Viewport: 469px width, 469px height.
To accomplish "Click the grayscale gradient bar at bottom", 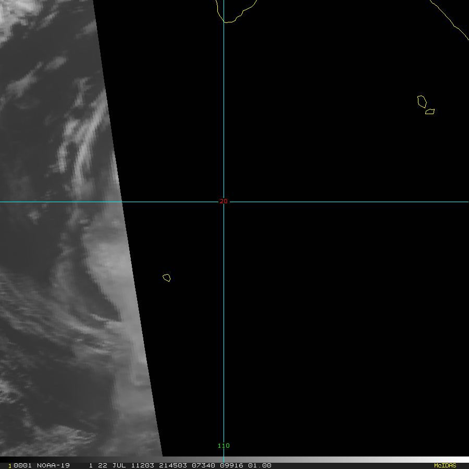I will 234,460.
